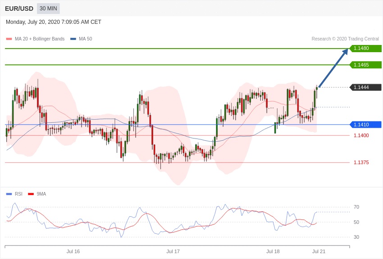
Task: Click the green 1.1465 resistance price tag
Action: [x=365, y=65]
